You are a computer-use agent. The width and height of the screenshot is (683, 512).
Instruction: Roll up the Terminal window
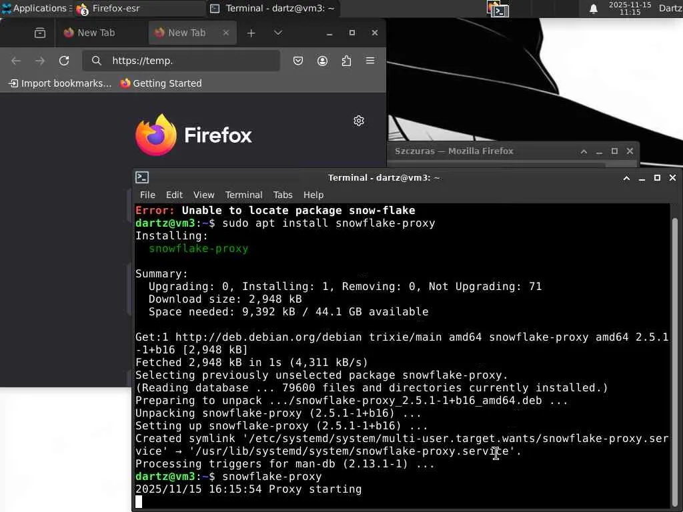(x=626, y=178)
